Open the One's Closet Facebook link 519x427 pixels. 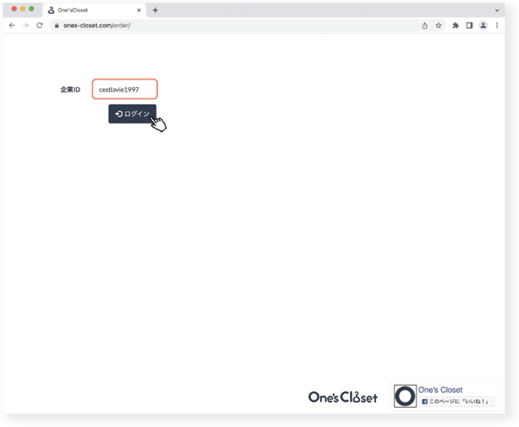(x=440, y=390)
